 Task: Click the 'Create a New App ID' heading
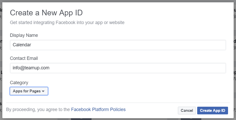(46, 13)
